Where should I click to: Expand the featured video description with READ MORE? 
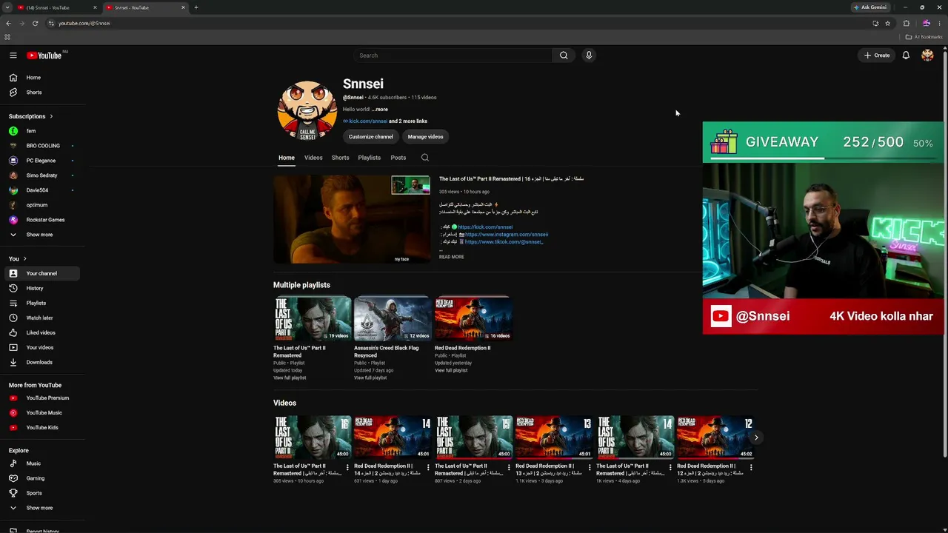click(451, 257)
